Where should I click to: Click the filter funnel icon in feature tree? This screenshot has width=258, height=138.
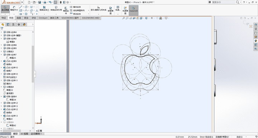2,29
